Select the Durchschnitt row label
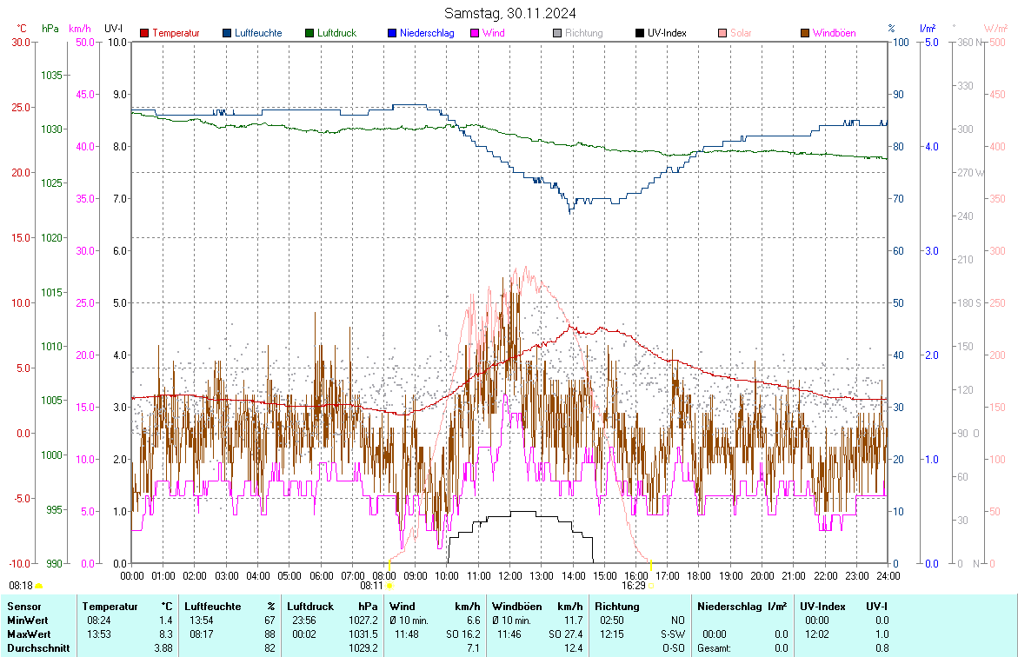Viewport: 1018px width, 657px height. click(x=37, y=647)
